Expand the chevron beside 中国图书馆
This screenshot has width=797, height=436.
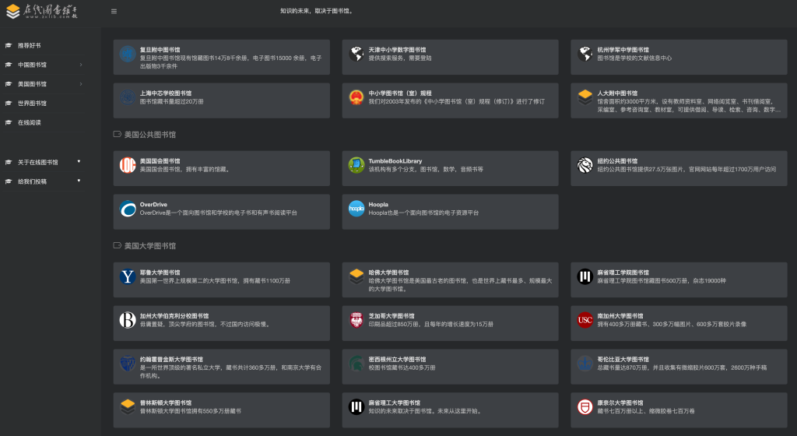pos(81,65)
